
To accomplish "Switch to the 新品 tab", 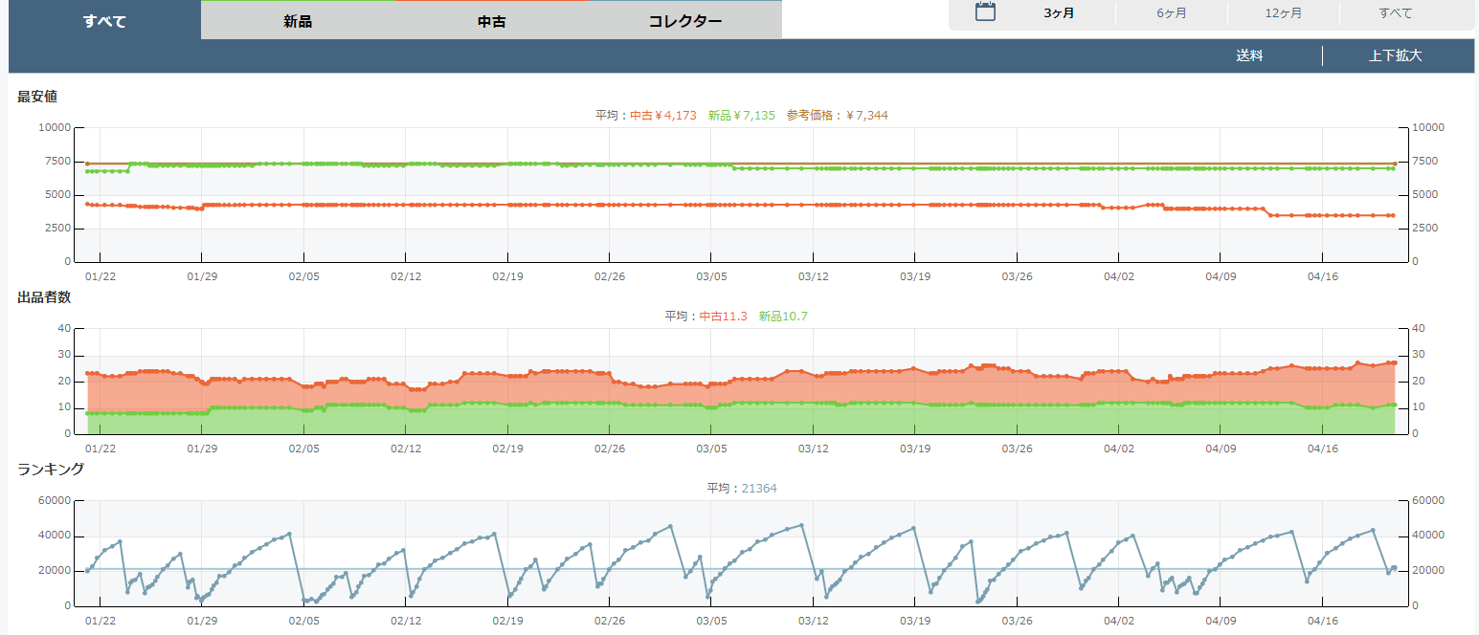I will (298, 21).
